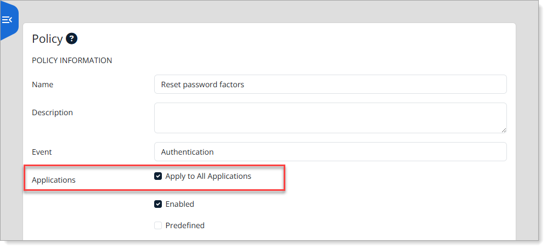Click the Predefined label text
Viewport: 547px width, 249px height.
[x=185, y=225]
